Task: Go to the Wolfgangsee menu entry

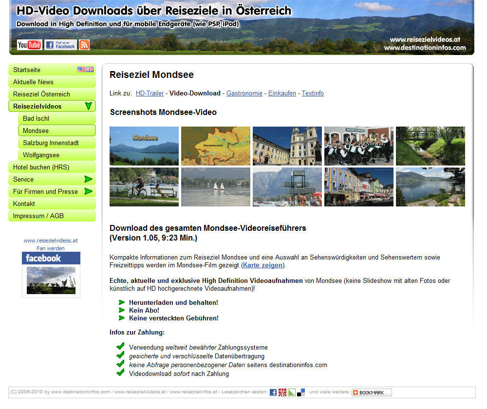Action: pos(41,155)
